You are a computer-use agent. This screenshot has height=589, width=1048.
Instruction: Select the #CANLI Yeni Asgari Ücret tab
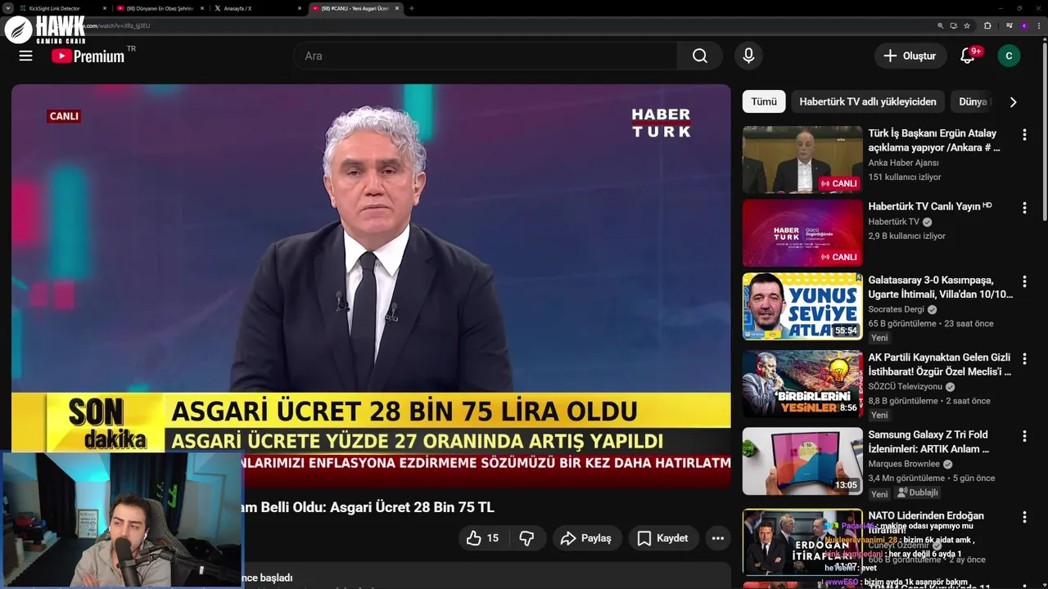click(x=356, y=8)
